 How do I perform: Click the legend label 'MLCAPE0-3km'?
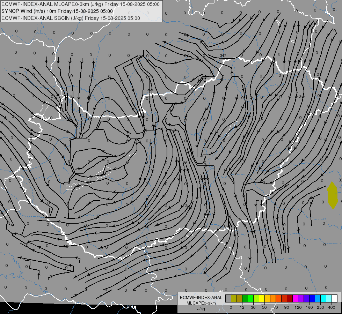coord(201,303)
